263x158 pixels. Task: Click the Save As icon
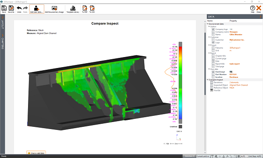point(11,9)
